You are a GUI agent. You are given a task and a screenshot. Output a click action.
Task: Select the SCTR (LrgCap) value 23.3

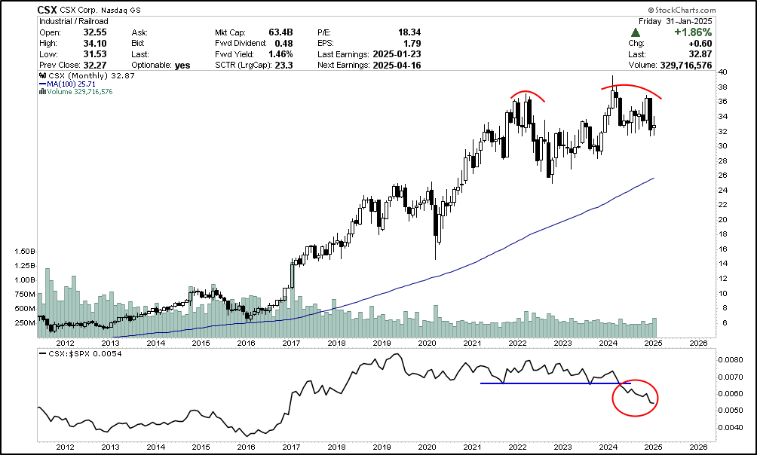[283, 65]
